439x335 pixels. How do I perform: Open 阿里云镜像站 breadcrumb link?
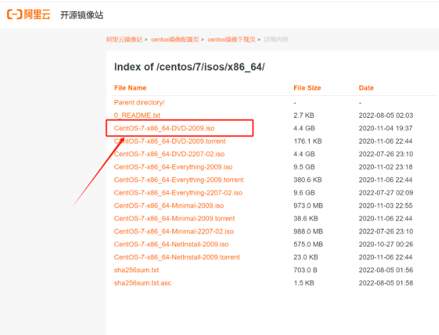(125, 39)
